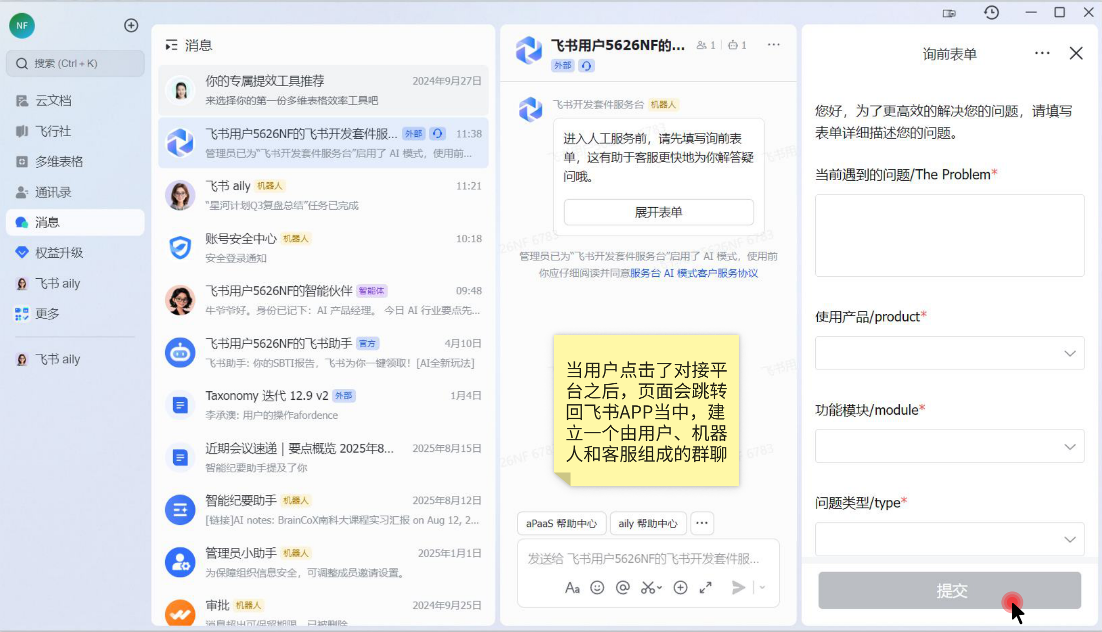Open 飞书 aily above 更多 in sidebar

(75, 283)
